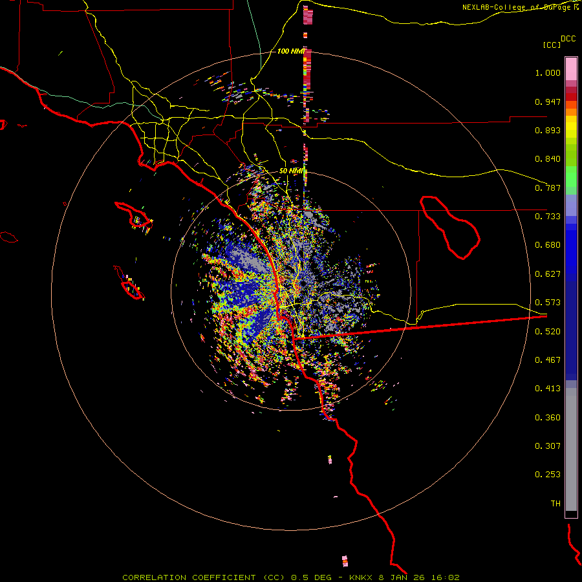Image resolution: width=582 pixels, height=582 pixels.
Task: Click the 0.733 legend value
Action: (548, 217)
